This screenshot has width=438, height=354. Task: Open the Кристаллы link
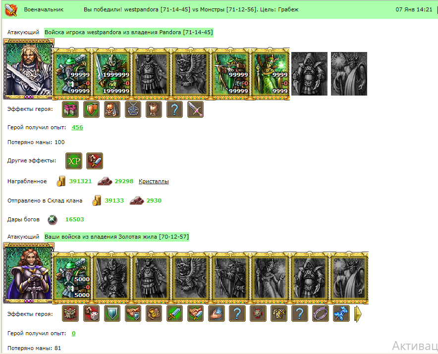point(154,181)
